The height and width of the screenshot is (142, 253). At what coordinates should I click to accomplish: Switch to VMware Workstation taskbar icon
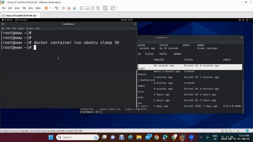pyautogui.click(x=183, y=137)
